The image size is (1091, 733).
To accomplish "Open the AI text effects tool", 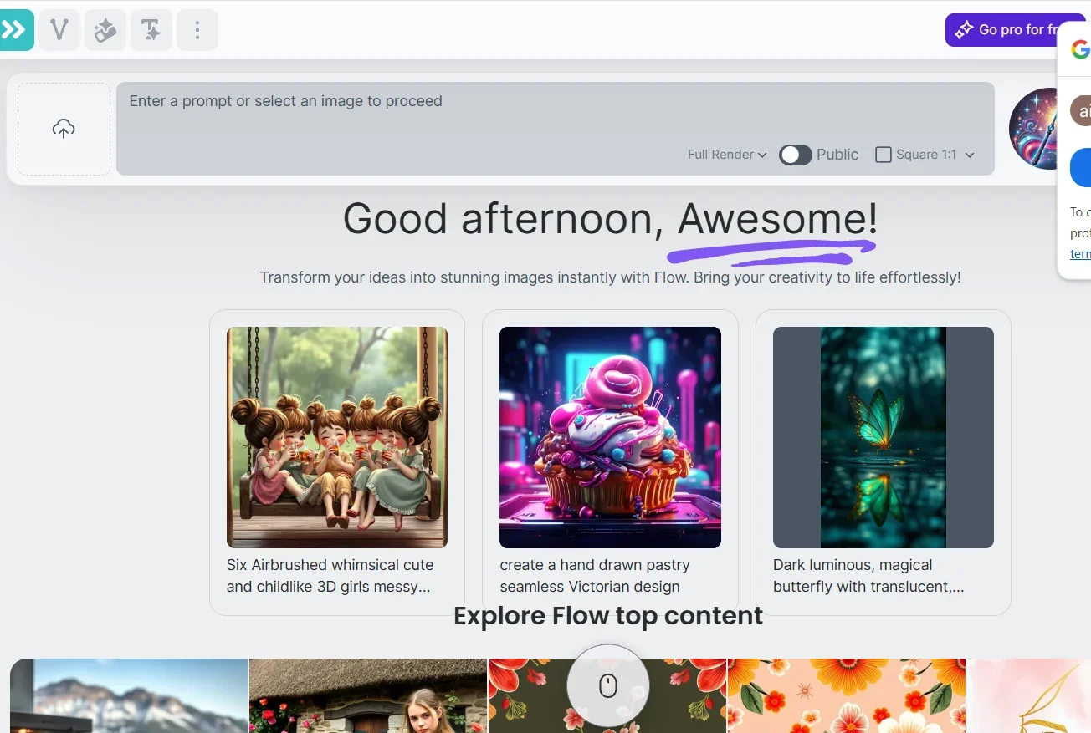I will click(x=151, y=30).
